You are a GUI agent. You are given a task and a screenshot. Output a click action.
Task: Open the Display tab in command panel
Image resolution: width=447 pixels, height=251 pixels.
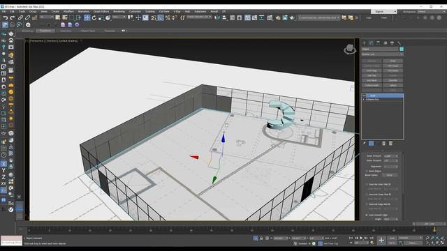pos(393,43)
